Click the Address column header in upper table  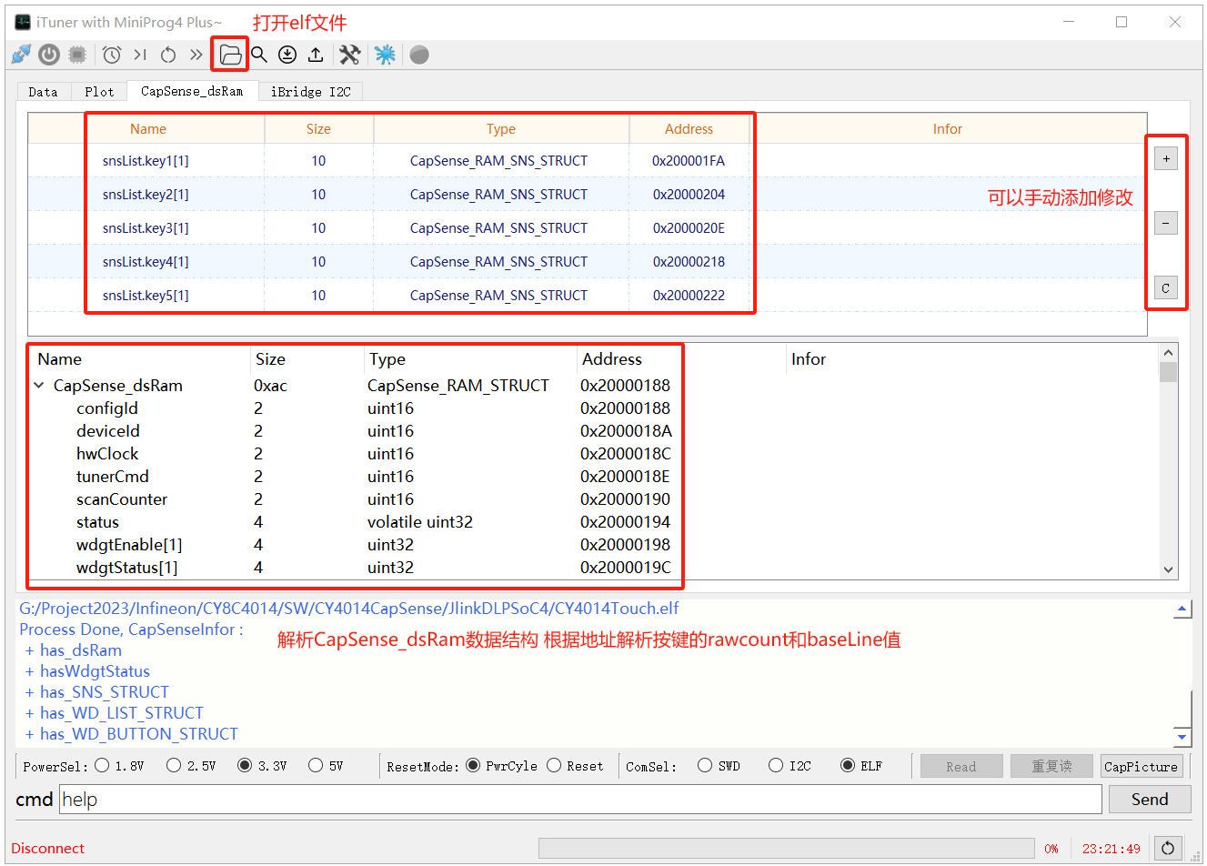[x=689, y=129]
